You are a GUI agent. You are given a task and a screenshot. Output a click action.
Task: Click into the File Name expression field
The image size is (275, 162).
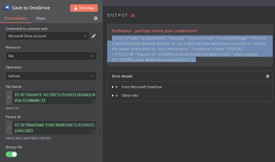(x=54, y=97)
